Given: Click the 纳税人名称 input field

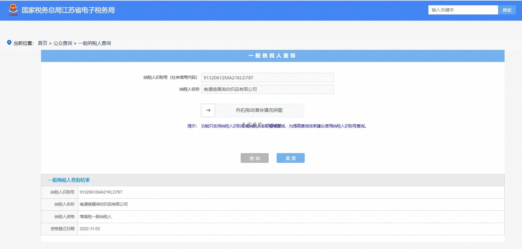Looking at the screenshot, I should coord(267,89).
